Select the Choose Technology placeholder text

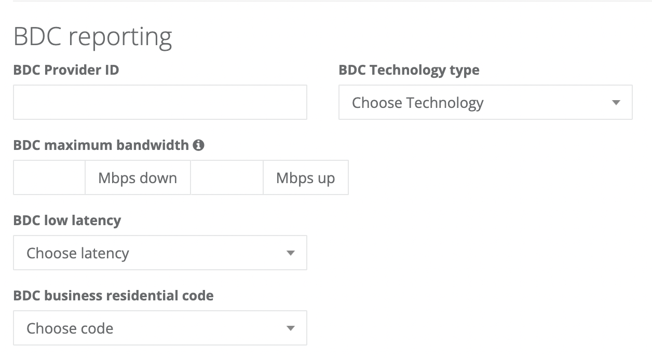pos(417,103)
